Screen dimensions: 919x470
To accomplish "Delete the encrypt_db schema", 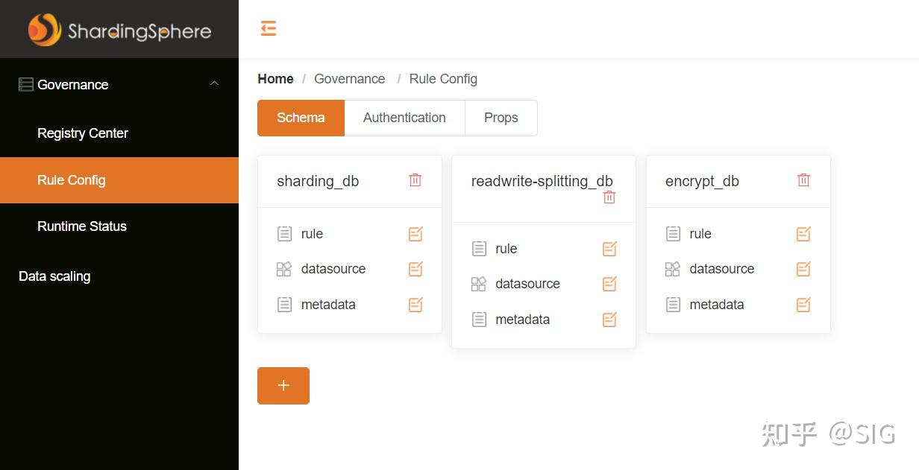I will [803, 180].
